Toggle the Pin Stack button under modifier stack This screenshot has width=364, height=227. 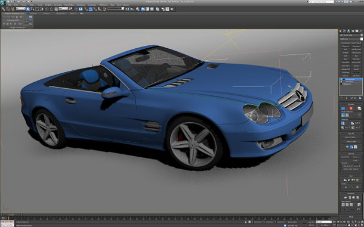point(341,98)
